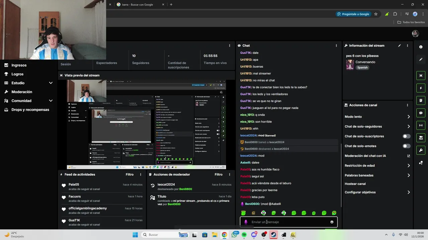Open the emoji picker in chat input
Image resolution: width=428 pixels, height=240 pixels.
click(332, 222)
